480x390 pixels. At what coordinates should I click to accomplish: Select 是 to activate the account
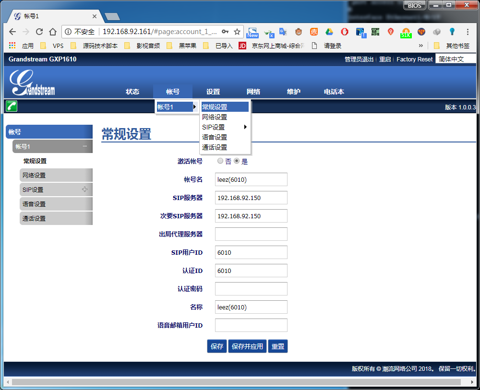tap(237, 161)
